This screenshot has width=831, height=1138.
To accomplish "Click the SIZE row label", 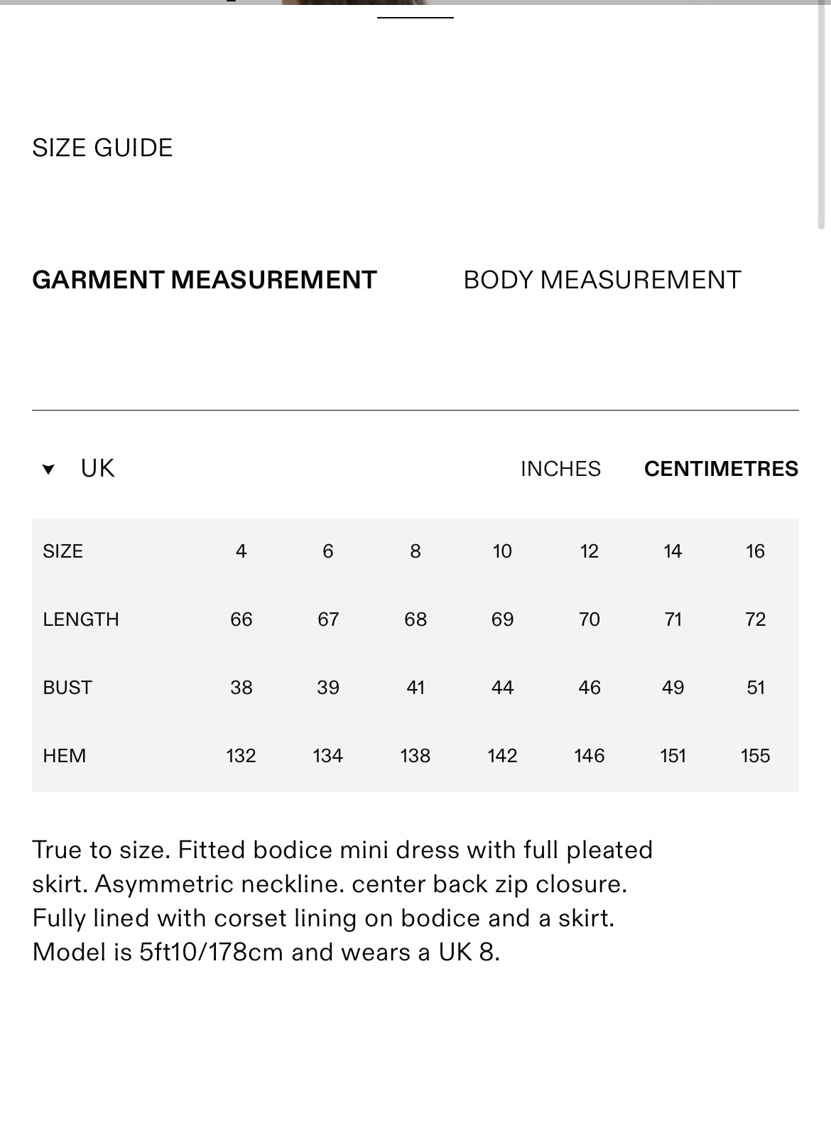I will [63, 551].
